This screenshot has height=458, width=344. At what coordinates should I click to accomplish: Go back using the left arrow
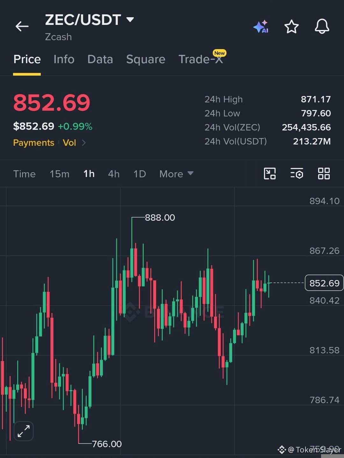click(x=22, y=26)
